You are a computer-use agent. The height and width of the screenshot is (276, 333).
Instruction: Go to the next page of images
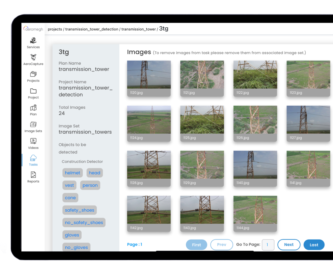(289, 244)
